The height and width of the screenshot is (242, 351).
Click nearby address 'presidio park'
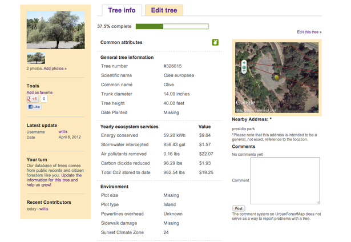pyautogui.click(x=243, y=129)
